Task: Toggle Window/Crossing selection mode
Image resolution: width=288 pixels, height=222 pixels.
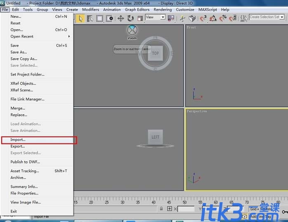Action: click(x=109, y=19)
